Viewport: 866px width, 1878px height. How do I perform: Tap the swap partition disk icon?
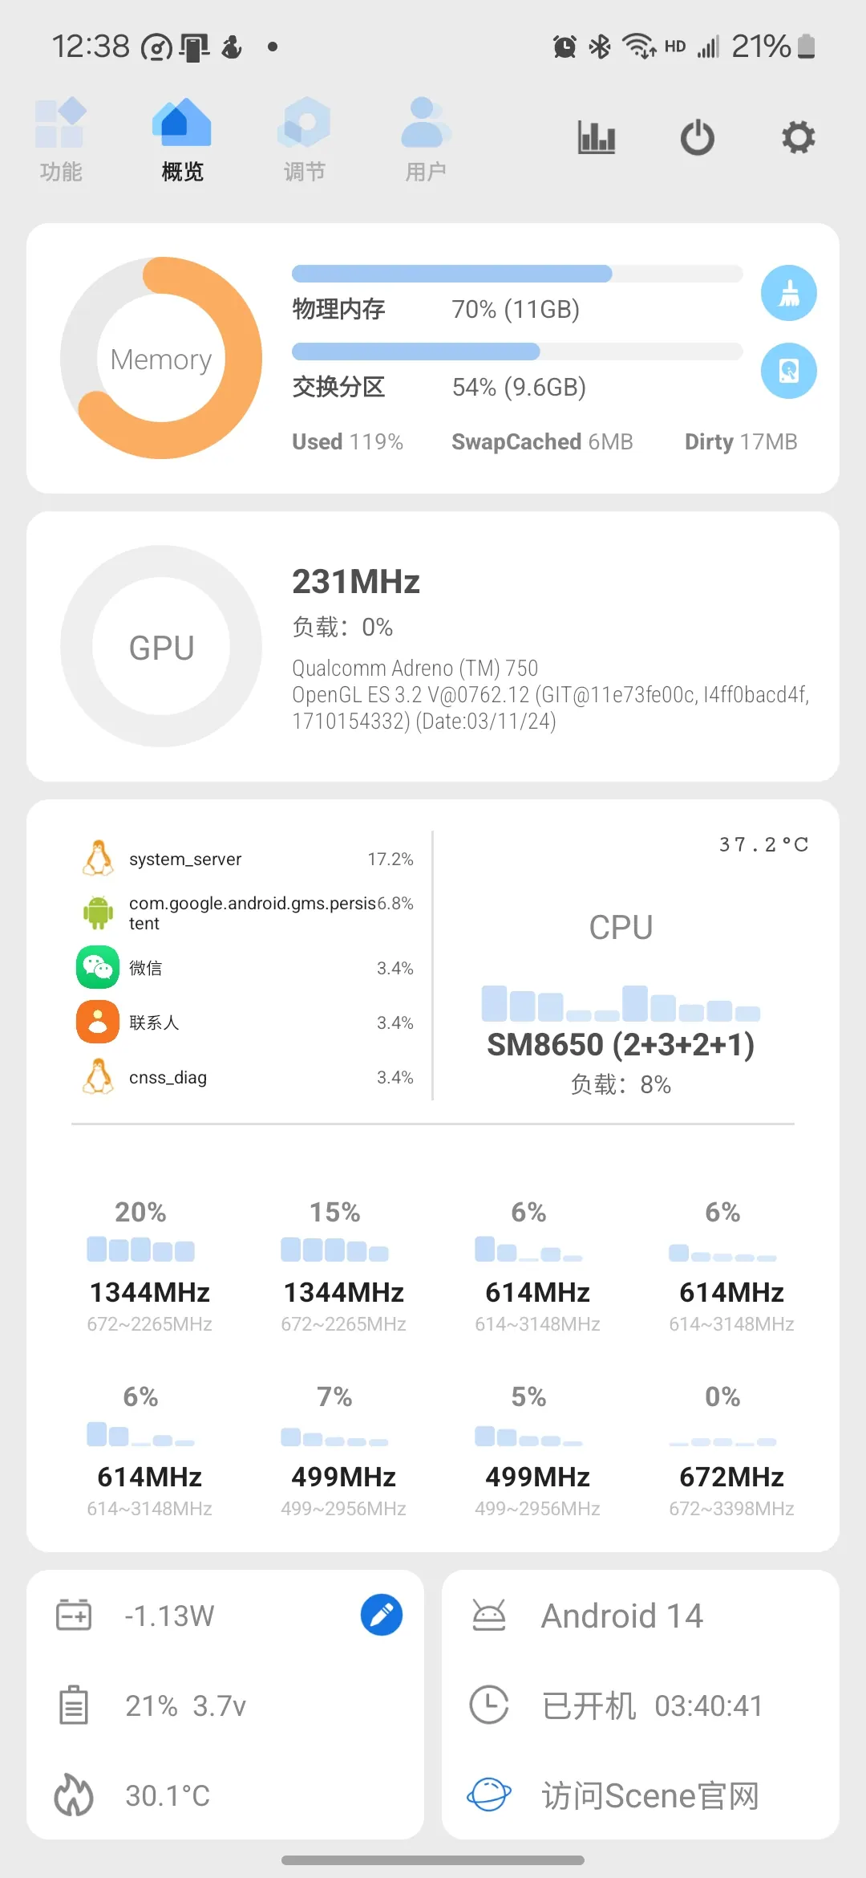[x=788, y=371]
